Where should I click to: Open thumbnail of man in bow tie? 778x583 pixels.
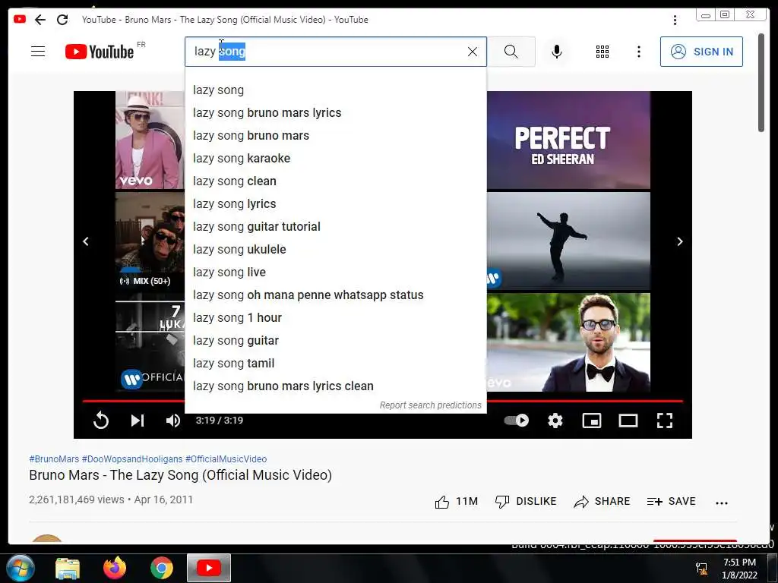click(568, 342)
